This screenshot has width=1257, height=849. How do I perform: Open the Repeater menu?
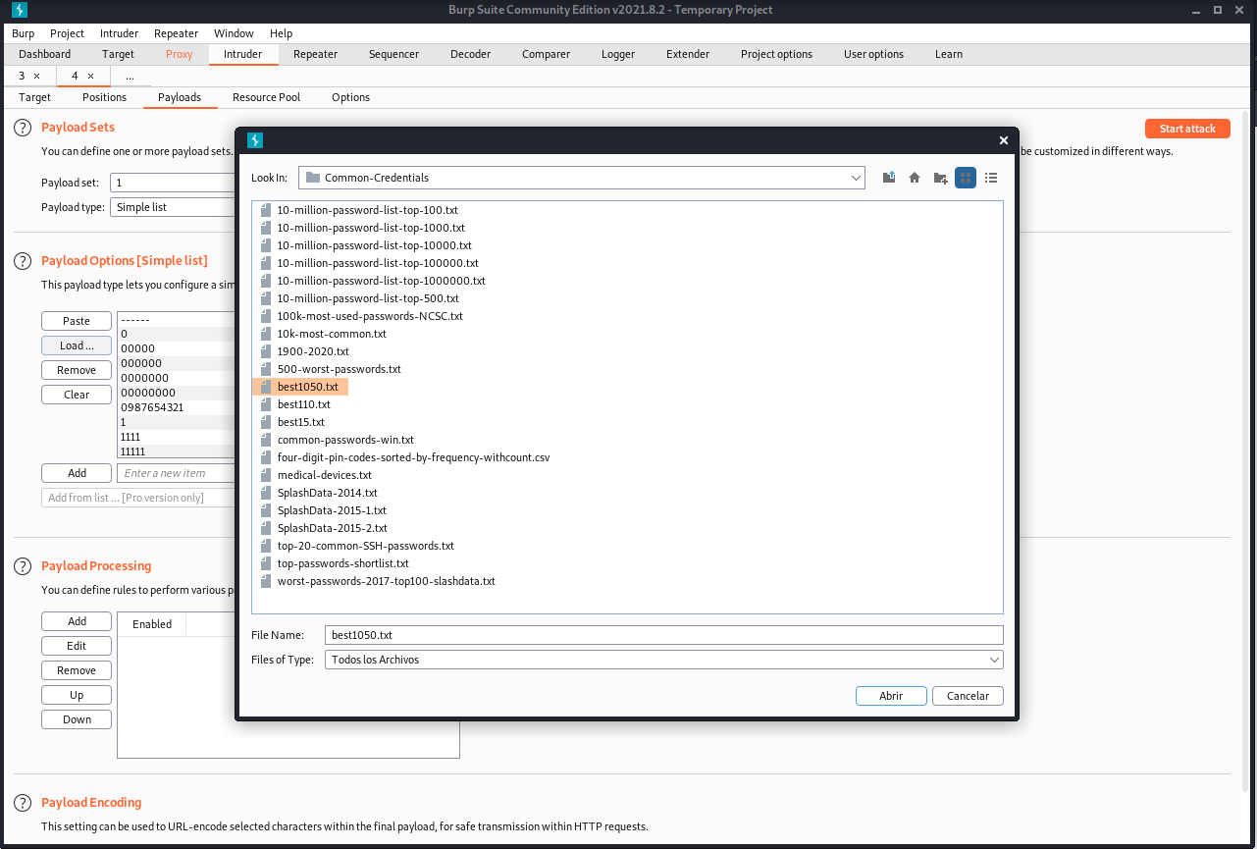(177, 33)
